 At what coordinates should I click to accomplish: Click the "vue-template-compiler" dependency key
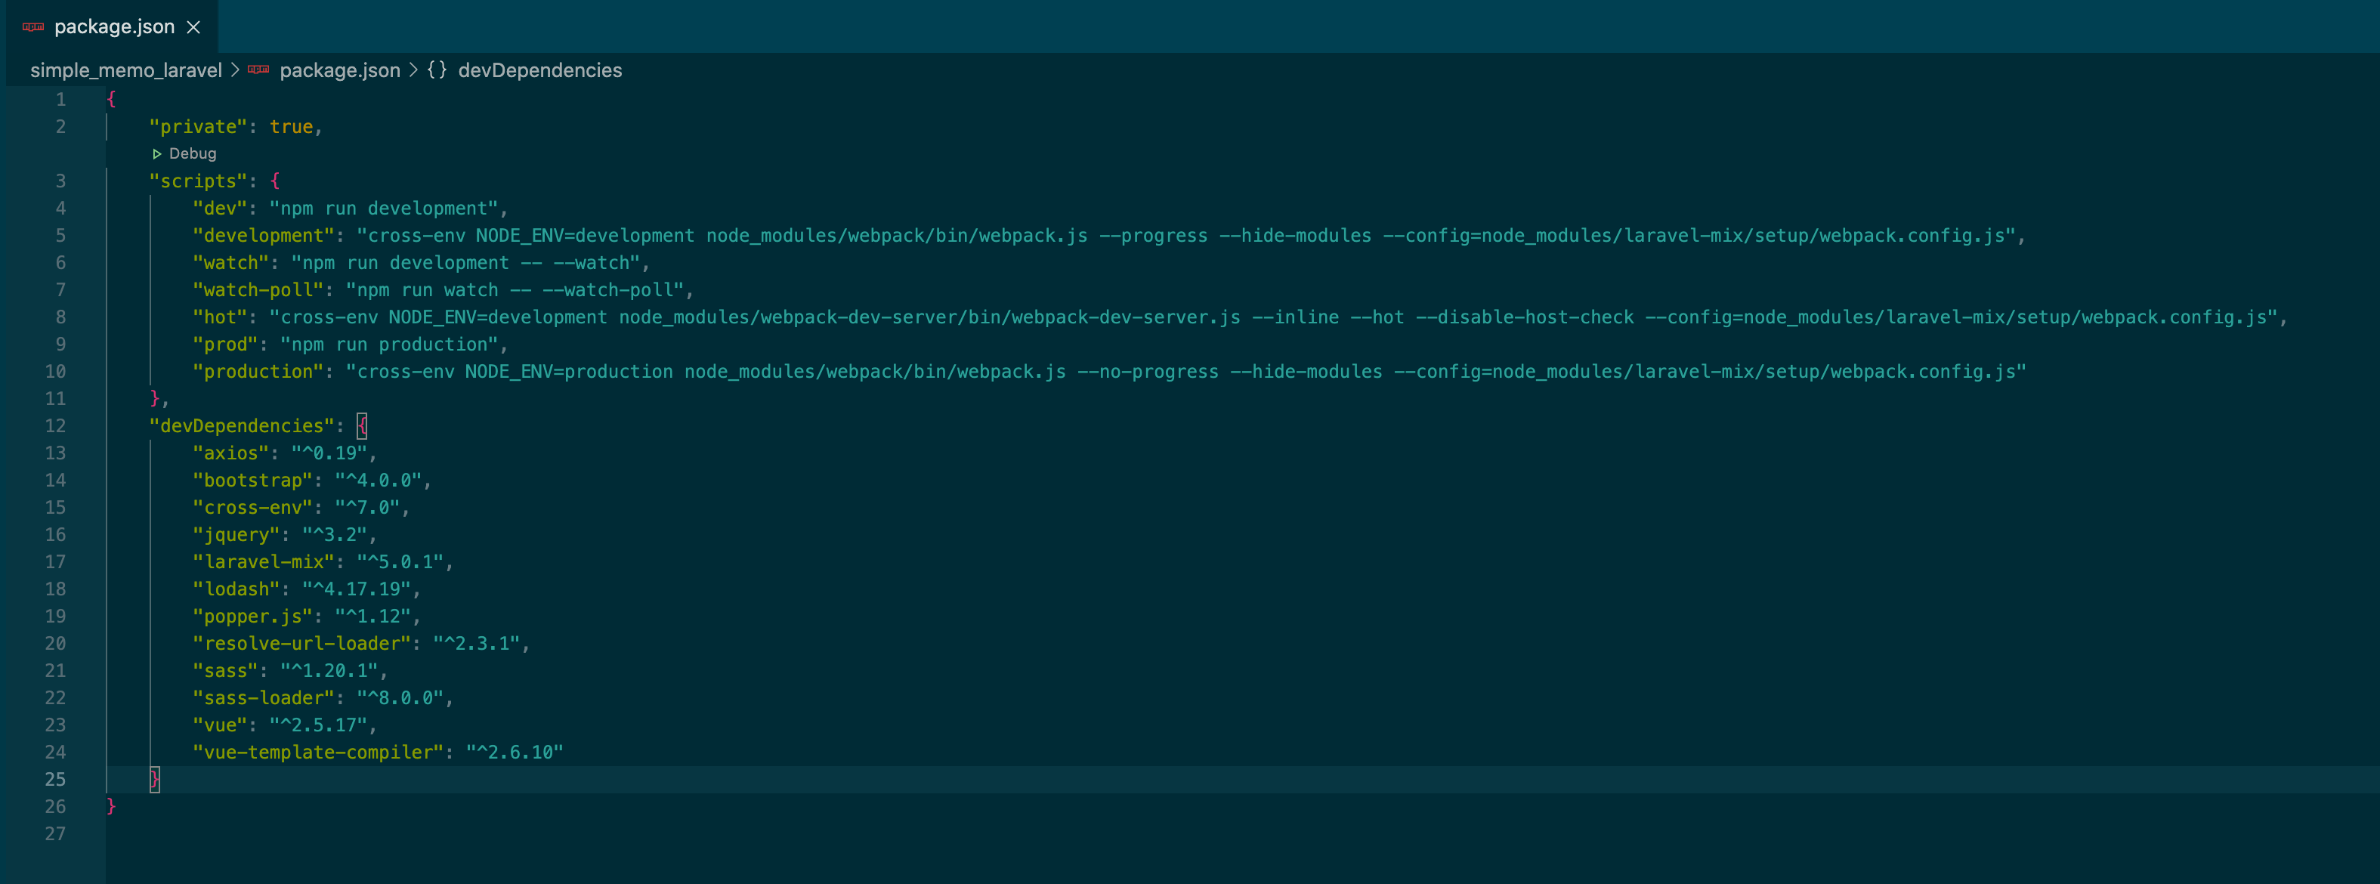point(317,753)
